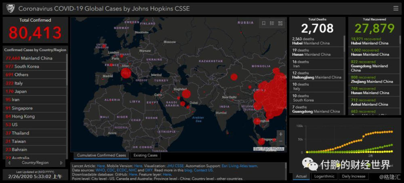
Task: Select '23 Bahrain' in country list
Action: pyautogui.click(x=35, y=149)
